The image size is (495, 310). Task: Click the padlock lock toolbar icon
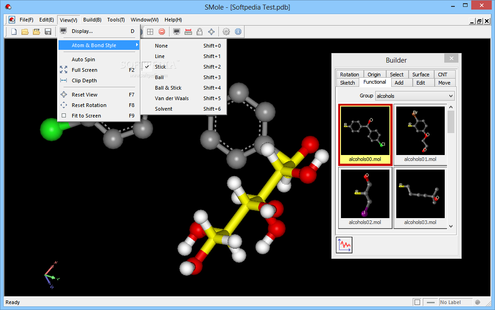click(200, 32)
